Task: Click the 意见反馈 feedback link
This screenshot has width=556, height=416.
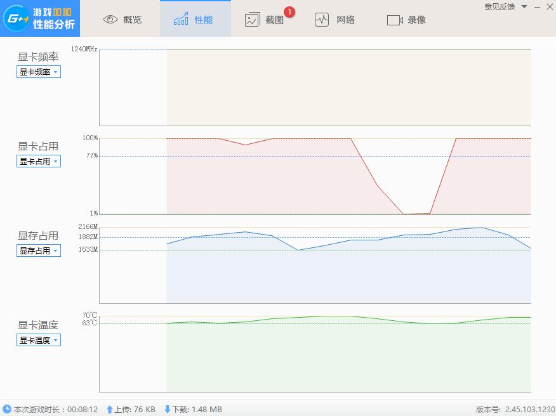Action: point(498,6)
